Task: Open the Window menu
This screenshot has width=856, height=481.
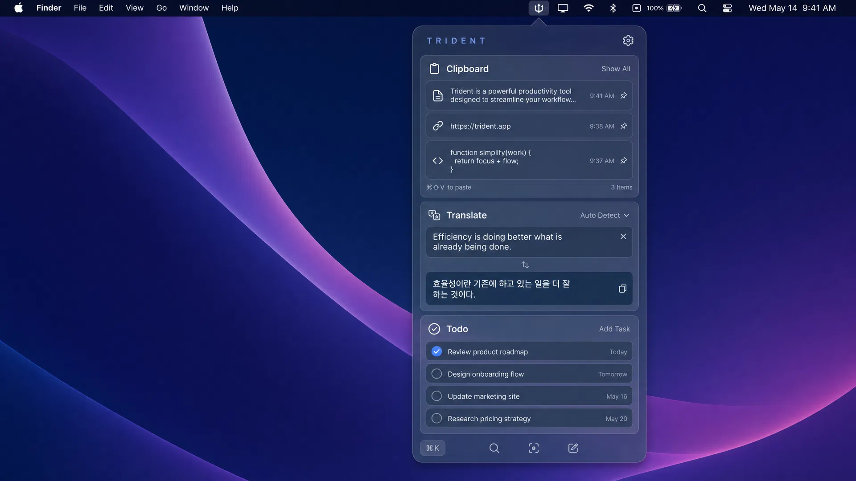Action: click(x=194, y=8)
